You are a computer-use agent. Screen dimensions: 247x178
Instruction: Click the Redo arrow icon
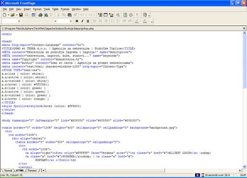[x=90, y=15]
